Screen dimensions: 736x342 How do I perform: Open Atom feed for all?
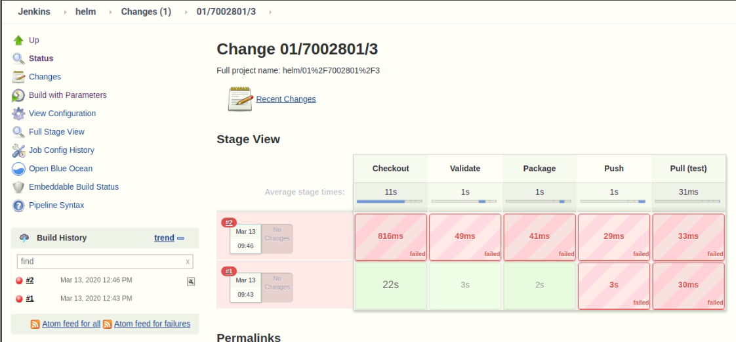72,324
